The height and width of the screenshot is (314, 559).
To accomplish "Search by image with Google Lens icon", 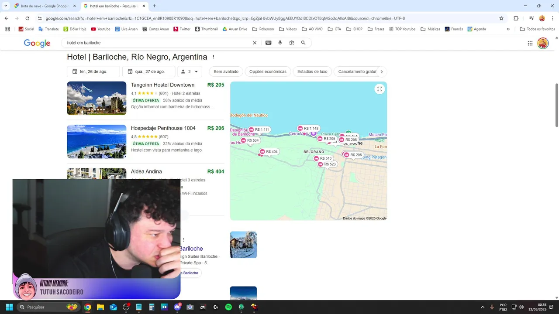I will pyautogui.click(x=292, y=43).
